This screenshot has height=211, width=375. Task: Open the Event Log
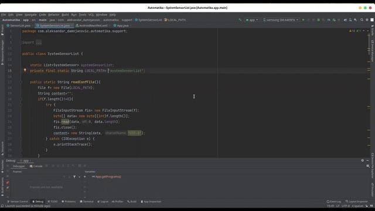[x=334, y=202]
